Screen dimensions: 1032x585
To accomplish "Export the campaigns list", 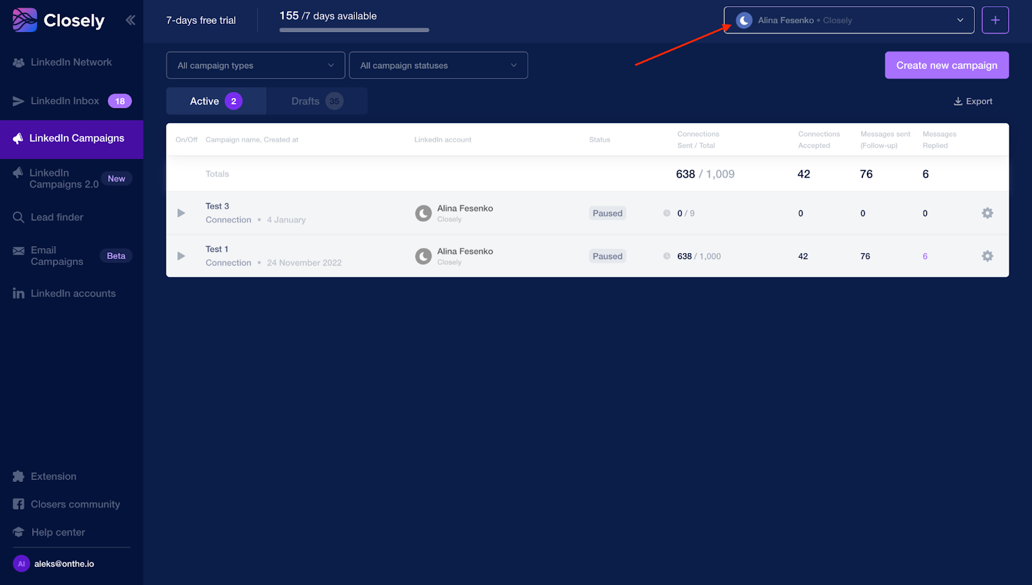I will point(973,101).
